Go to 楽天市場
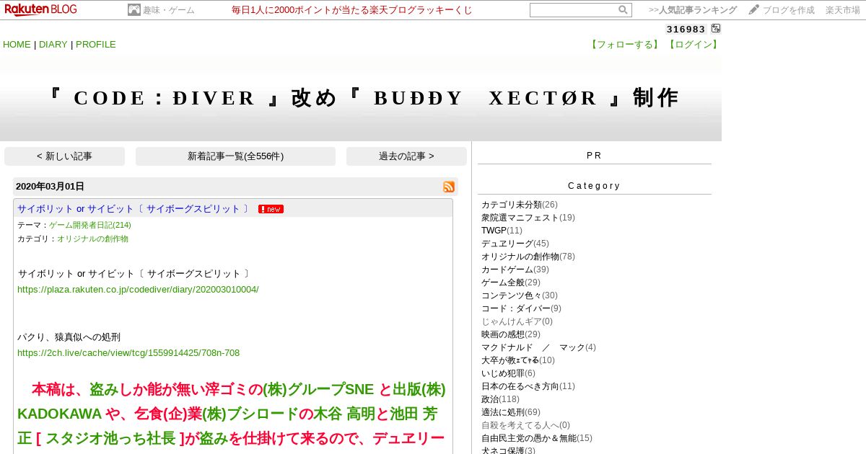866x454 pixels. (x=843, y=10)
